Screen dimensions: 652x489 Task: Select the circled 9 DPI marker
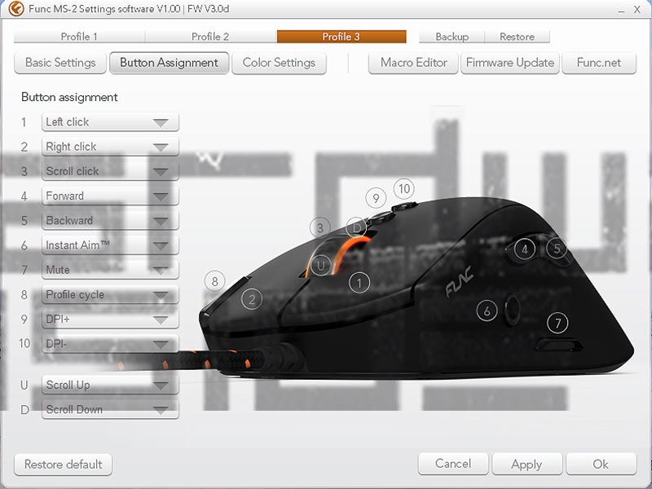(375, 198)
